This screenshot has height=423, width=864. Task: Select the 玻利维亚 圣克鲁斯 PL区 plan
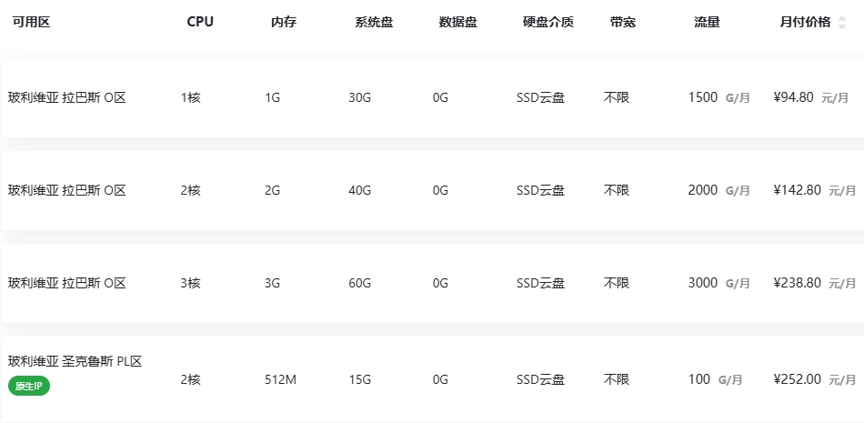pyautogui.click(x=432, y=379)
